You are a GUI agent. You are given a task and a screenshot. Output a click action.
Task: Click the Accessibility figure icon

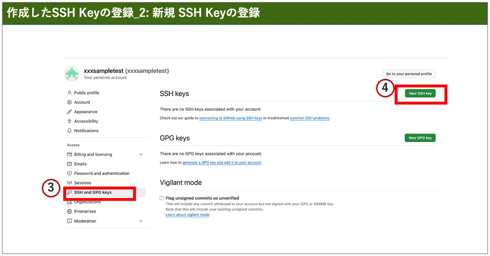(x=69, y=121)
